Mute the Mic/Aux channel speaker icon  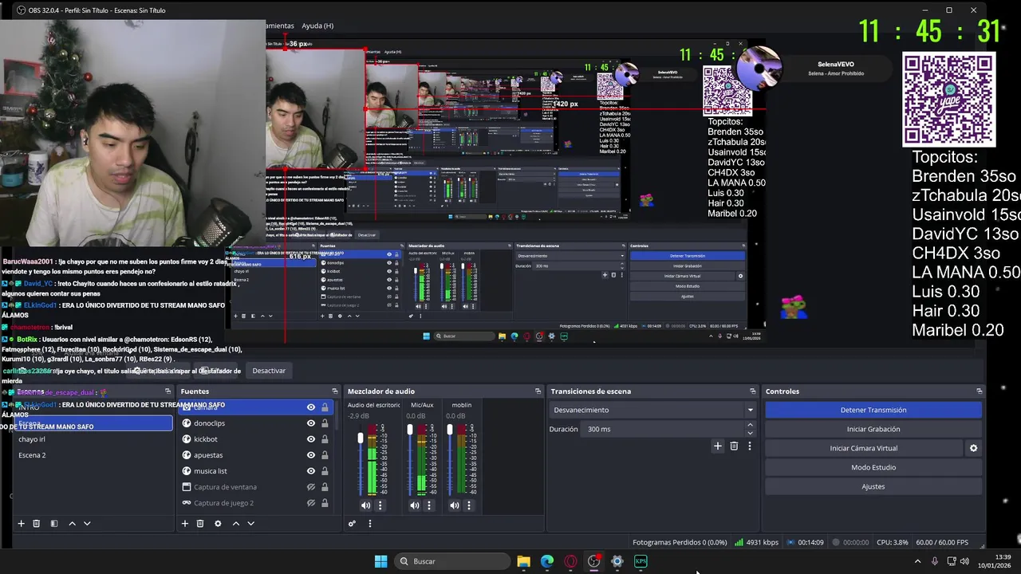415,505
